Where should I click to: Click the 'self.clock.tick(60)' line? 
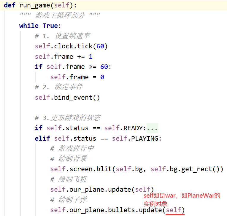coord(71,46)
